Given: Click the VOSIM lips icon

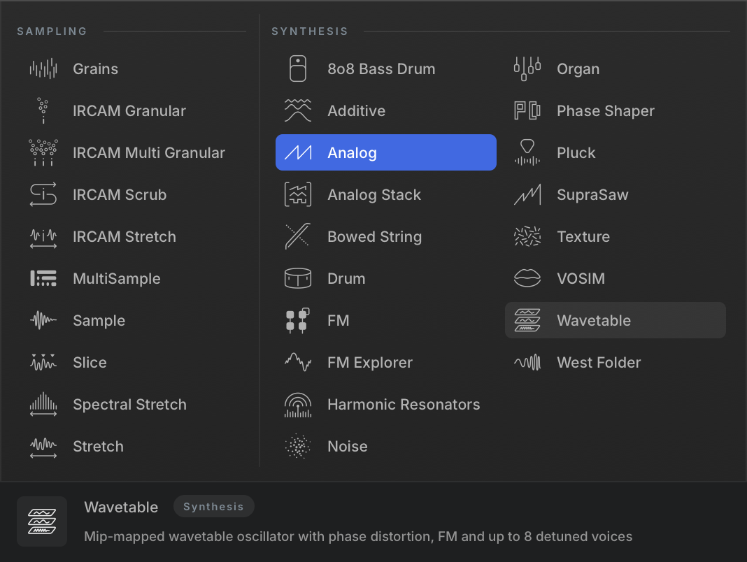Looking at the screenshot, I should pos(527,278).
